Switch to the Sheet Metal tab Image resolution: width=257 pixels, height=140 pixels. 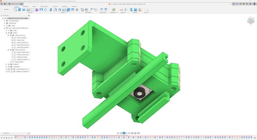pyautogui.click(x=44, y=6)
